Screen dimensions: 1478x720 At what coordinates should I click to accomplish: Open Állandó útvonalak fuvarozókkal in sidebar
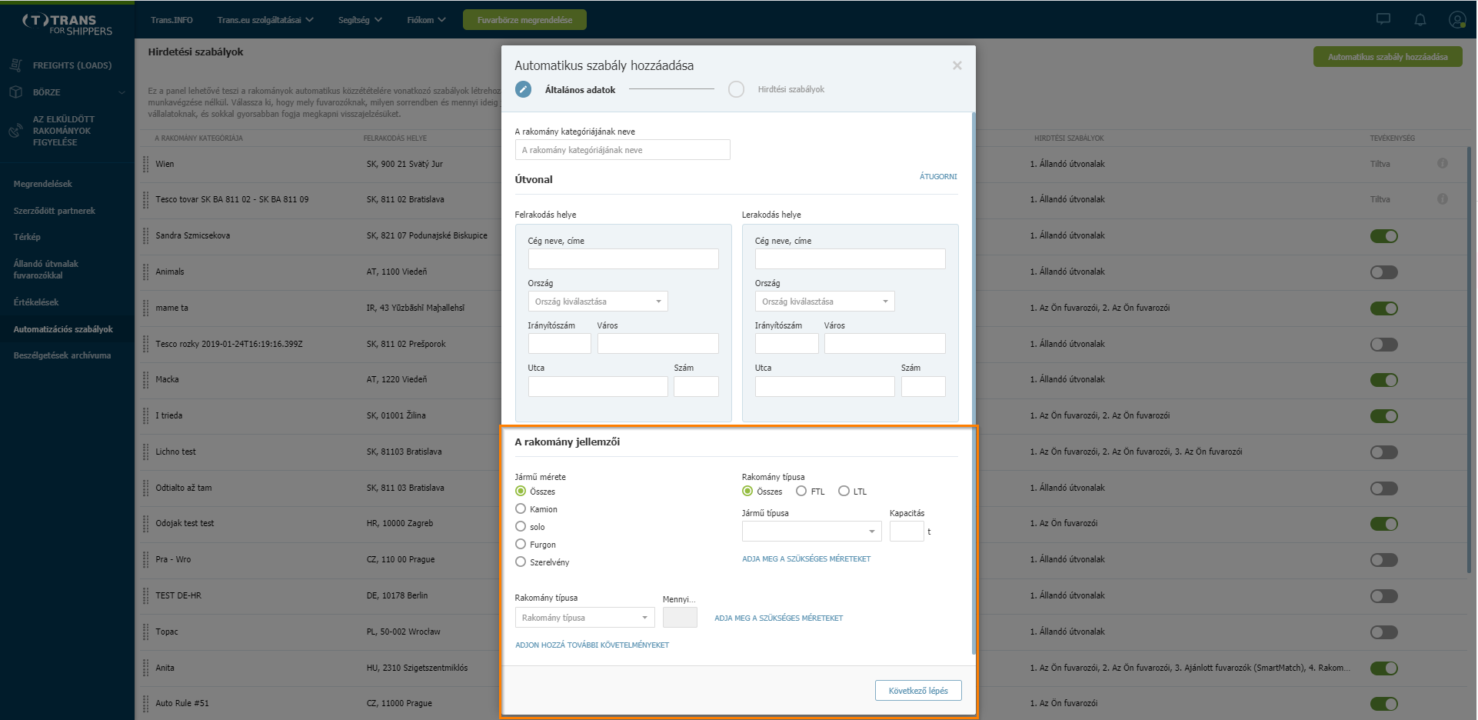point(46,269)
